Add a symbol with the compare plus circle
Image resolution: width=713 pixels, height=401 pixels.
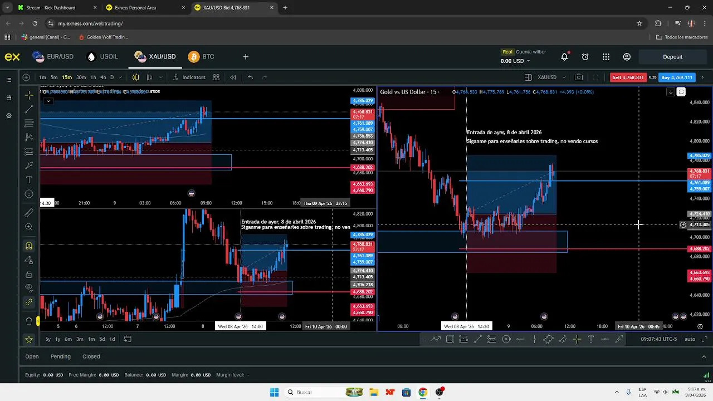pos(26,77)
